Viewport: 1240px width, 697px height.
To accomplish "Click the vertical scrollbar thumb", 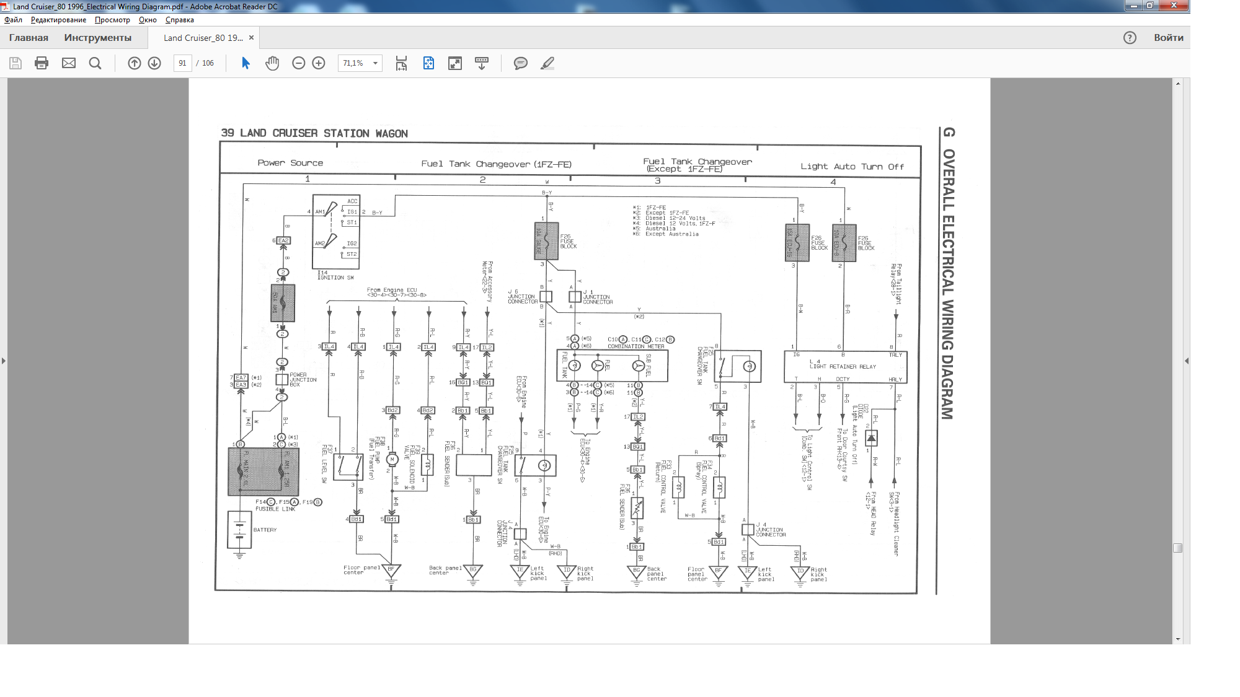I will point(1178,548).
